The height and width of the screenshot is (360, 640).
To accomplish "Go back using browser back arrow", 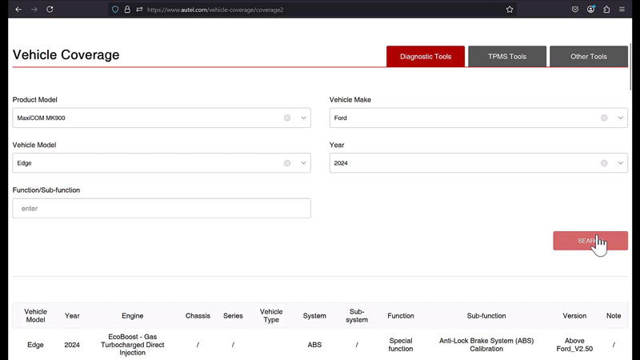I will 18,10.
